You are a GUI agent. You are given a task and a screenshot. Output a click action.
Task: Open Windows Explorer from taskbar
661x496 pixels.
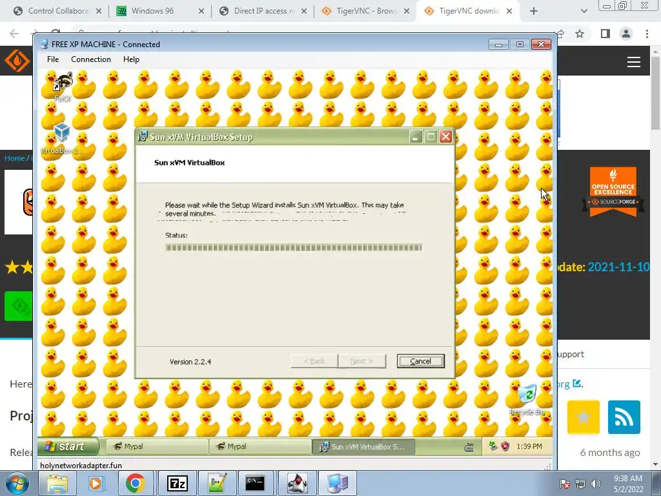click(x=57, y=483)
